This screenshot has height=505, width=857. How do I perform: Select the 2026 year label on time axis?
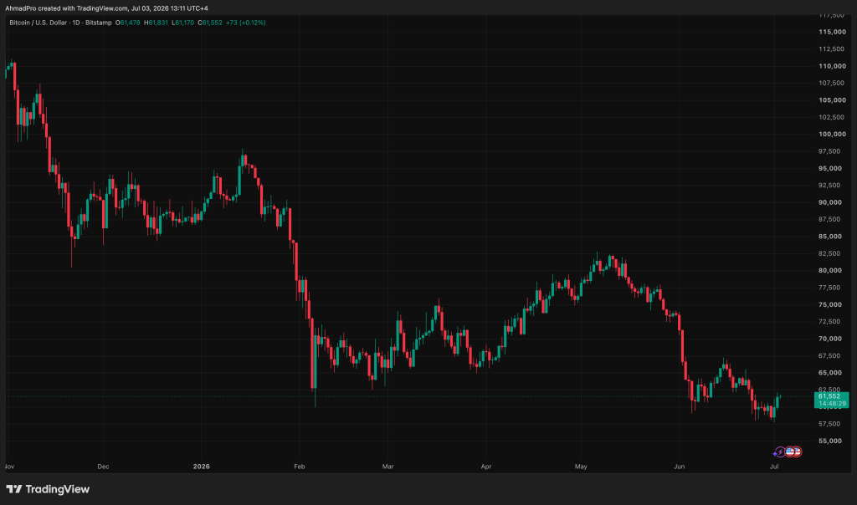[201, 467]
